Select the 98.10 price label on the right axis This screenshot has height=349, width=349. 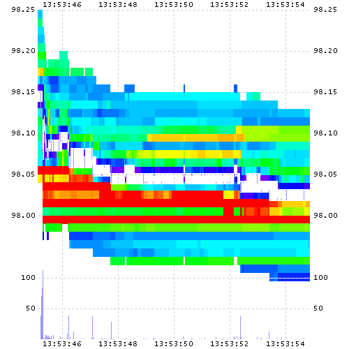pyautogui.click(x=325, y=133)
